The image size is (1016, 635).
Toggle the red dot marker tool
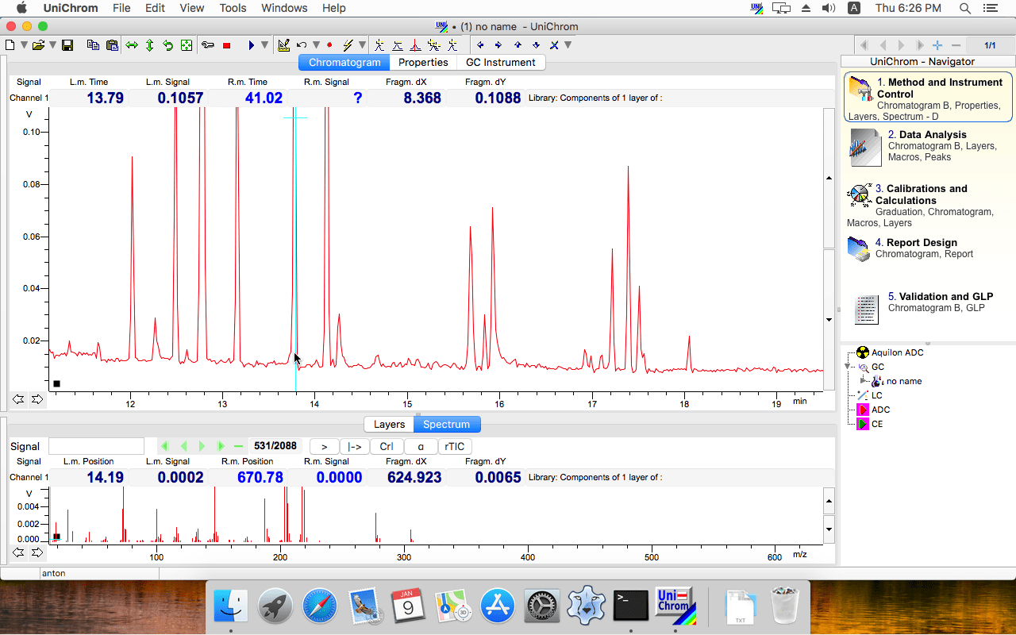tap(329, 45)
